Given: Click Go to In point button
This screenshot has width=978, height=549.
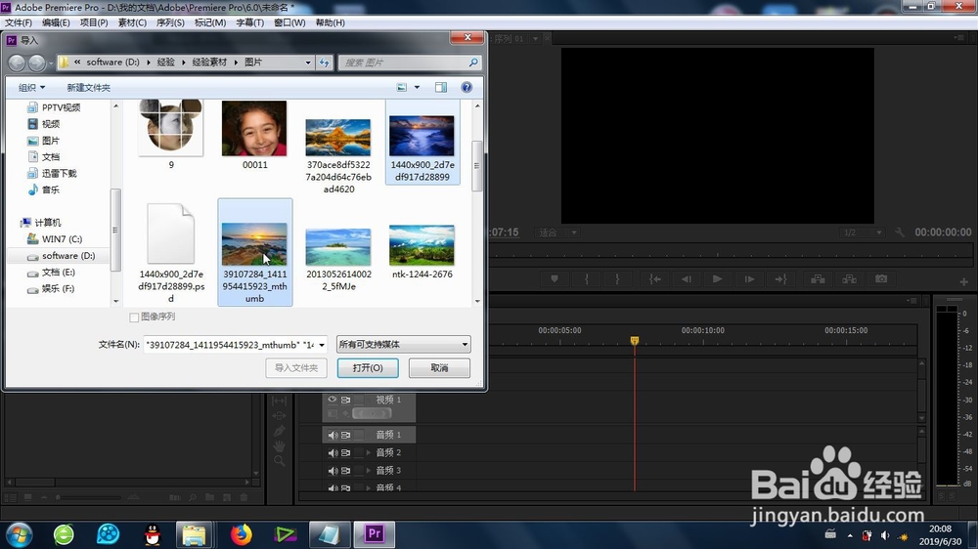Looking at the screenshot, I should 655,279.
